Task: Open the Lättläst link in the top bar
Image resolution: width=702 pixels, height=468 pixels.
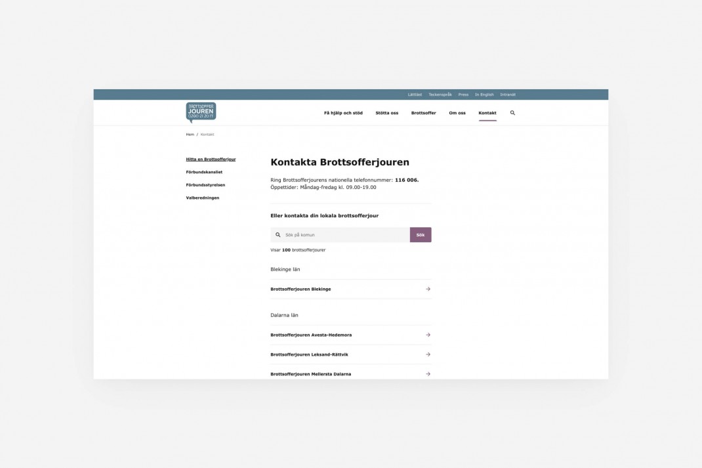Action: pos(415,95)
